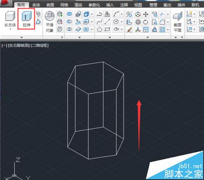The image size is (204, 180).
Task: Select the Rectangle draw tool
Action: pos(107,29)
